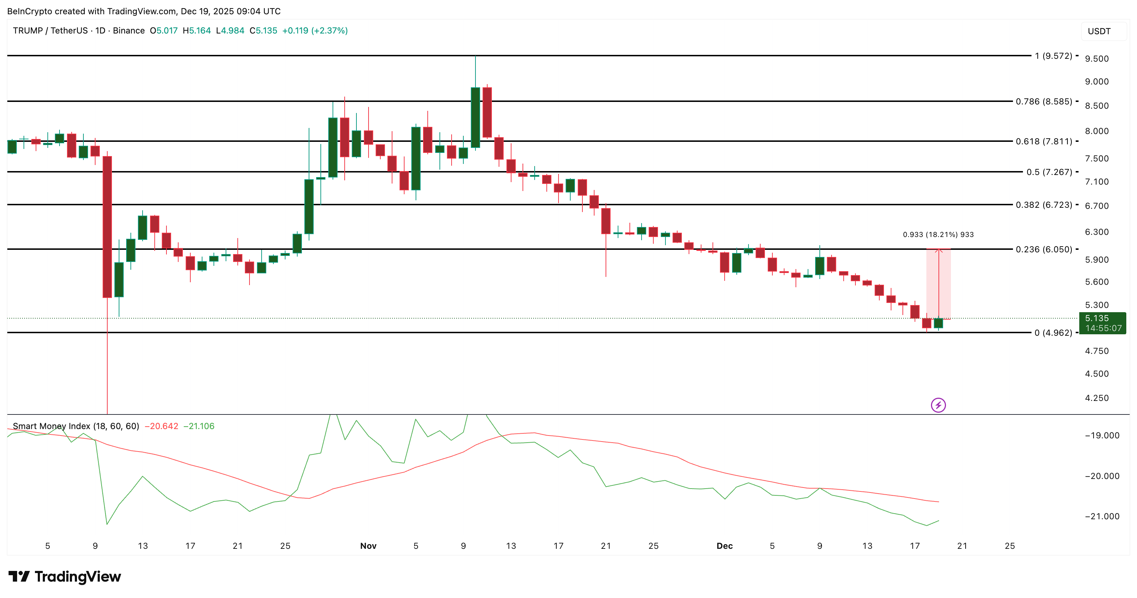Screen dimensions: 1137x598
Task: Click the high value H5.164 in legend
Action: click(196, 31)
